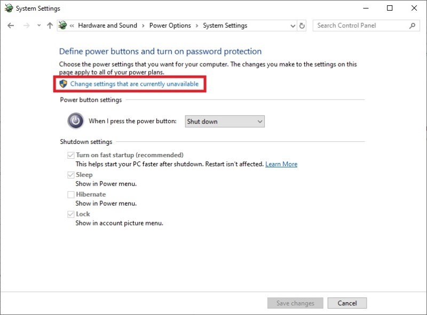Click the power button icon under Power button settings
This screenshot has width=427, height=315.
(x=75, y=121)
